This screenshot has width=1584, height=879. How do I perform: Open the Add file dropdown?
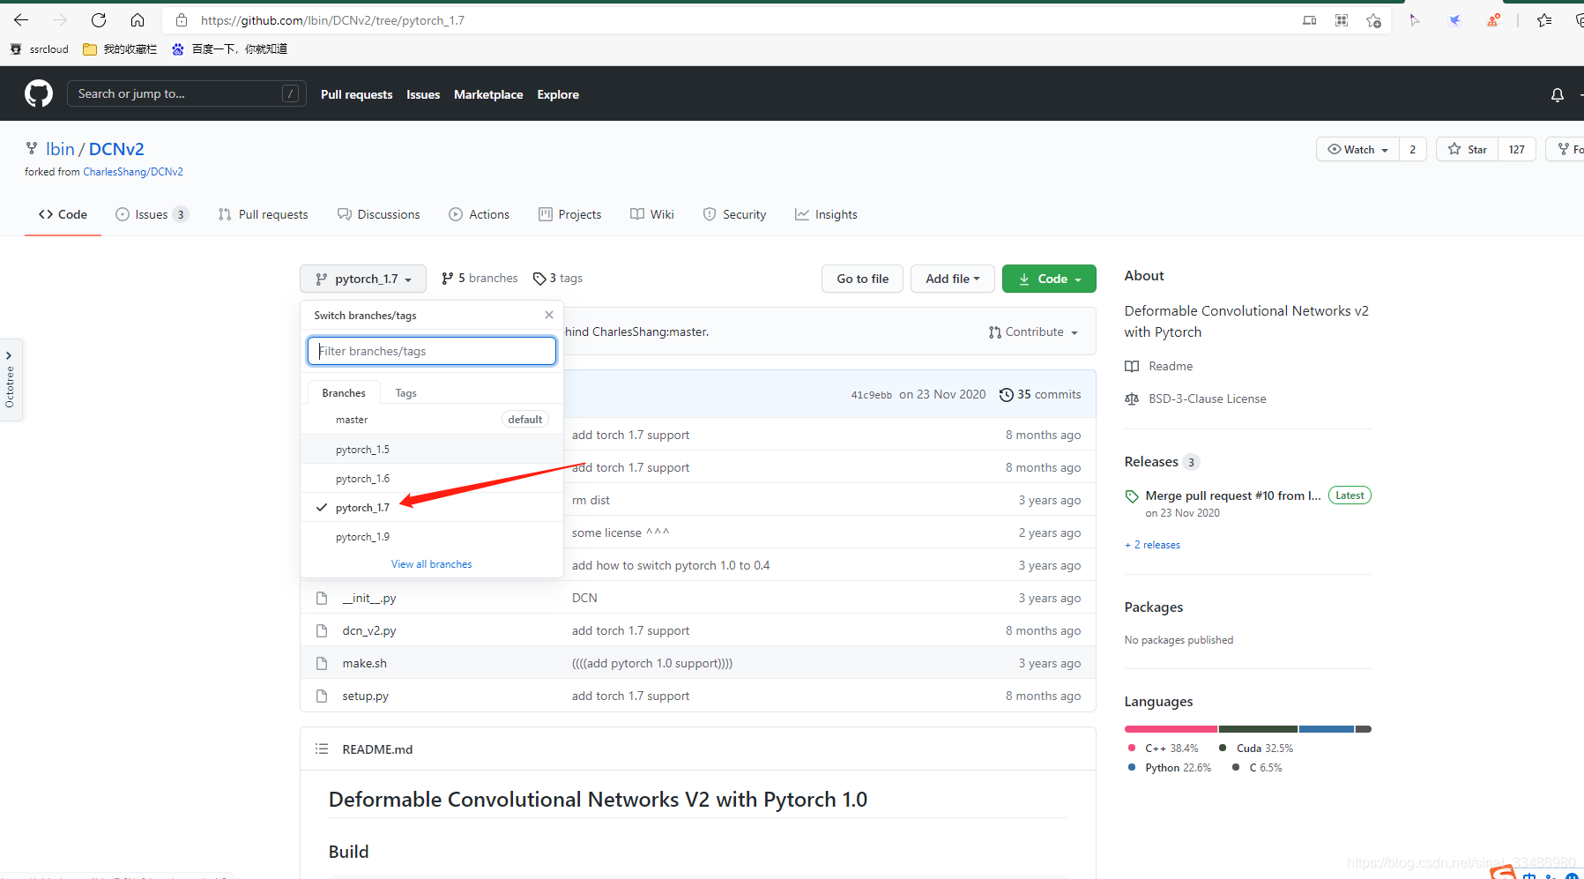[x=952, y=279]
